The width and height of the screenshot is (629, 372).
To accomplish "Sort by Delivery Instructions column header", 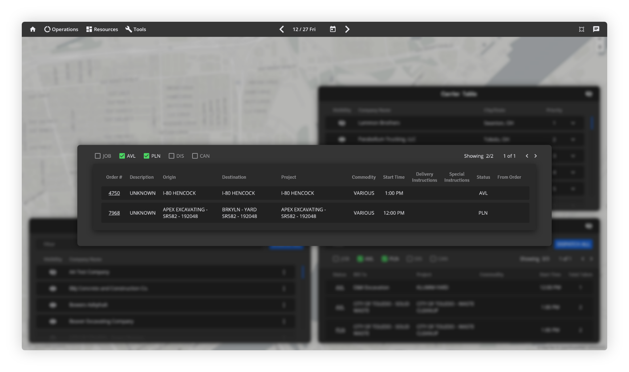I will tap(424, 177).
